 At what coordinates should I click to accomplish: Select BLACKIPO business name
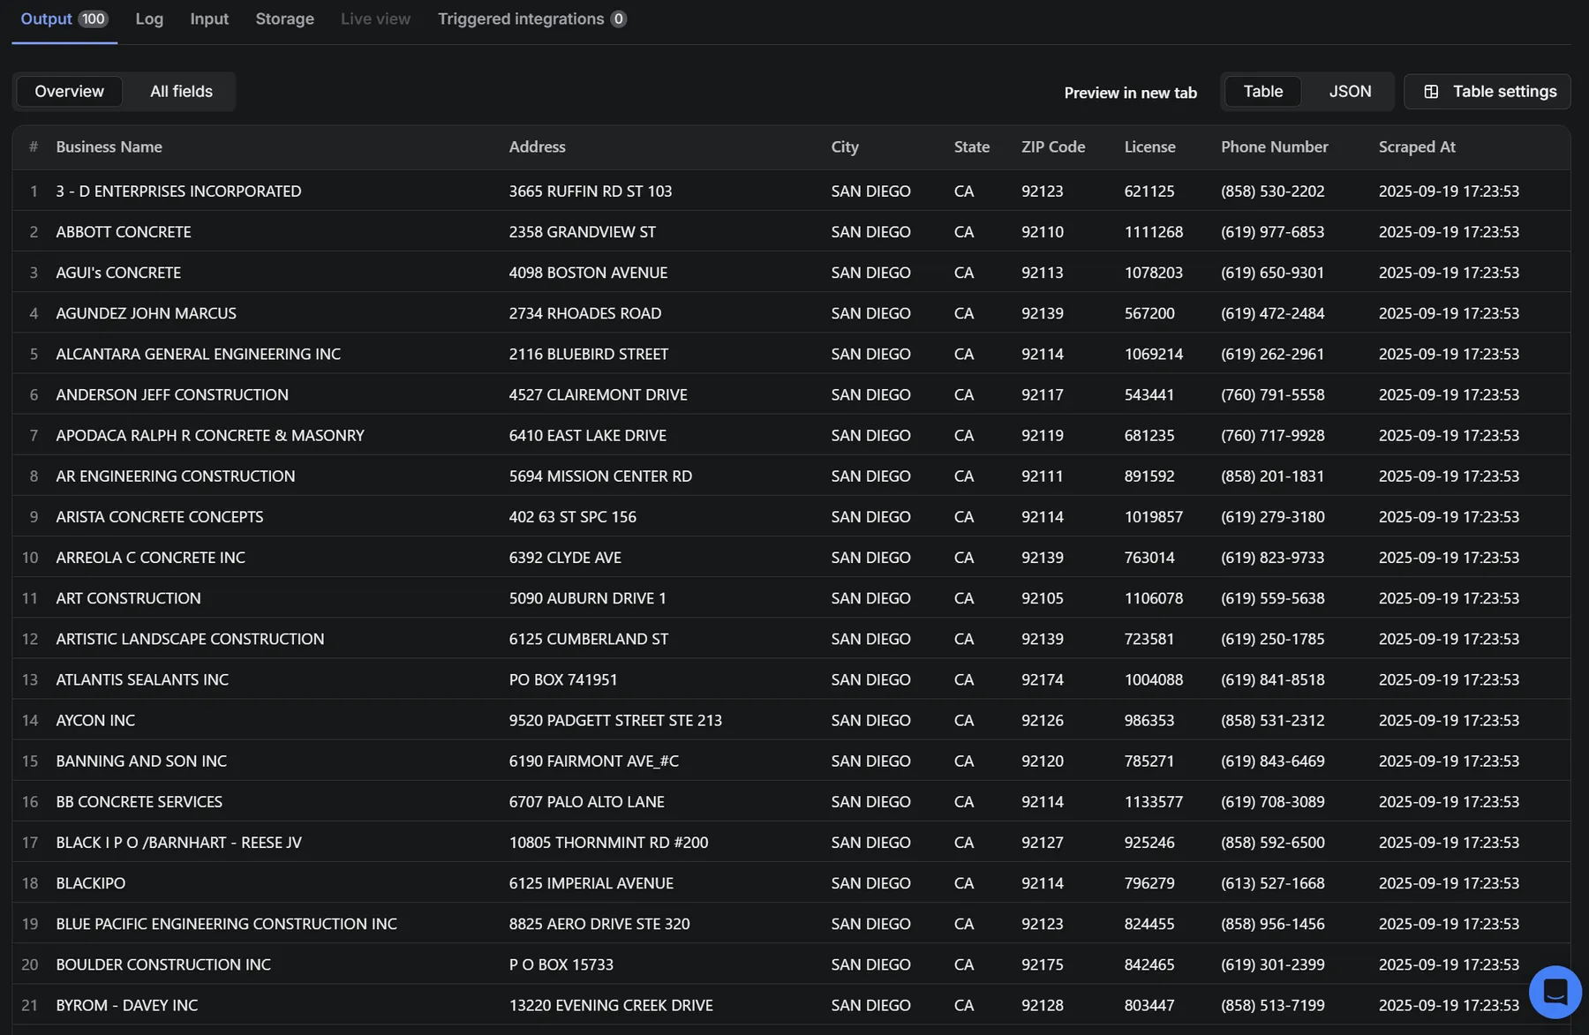tap(90, 882)
